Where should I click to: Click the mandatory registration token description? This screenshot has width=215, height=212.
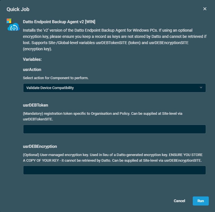tap(103, 116)
